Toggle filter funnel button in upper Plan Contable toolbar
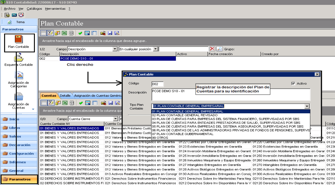Screen dimensions: 335x185 [50, 33]
